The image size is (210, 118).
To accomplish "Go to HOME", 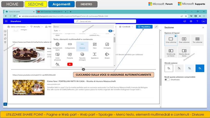I will click(x=12, y=4).
